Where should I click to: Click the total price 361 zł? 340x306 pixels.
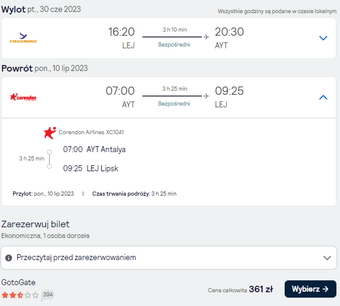[261, 289]
